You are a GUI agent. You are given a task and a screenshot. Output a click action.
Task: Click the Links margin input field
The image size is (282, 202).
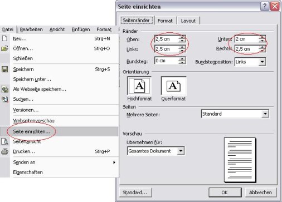(x=167, y=49)
